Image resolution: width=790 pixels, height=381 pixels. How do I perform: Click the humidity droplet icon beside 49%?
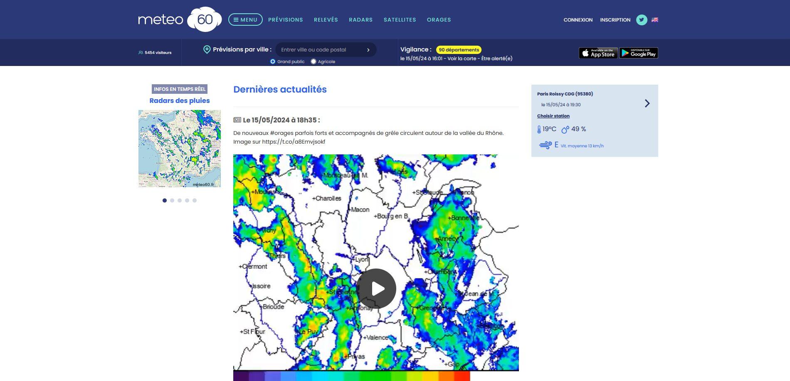click(565, 129)
